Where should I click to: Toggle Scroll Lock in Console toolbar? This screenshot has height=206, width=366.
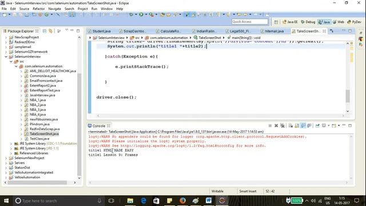tap(297, 126)
